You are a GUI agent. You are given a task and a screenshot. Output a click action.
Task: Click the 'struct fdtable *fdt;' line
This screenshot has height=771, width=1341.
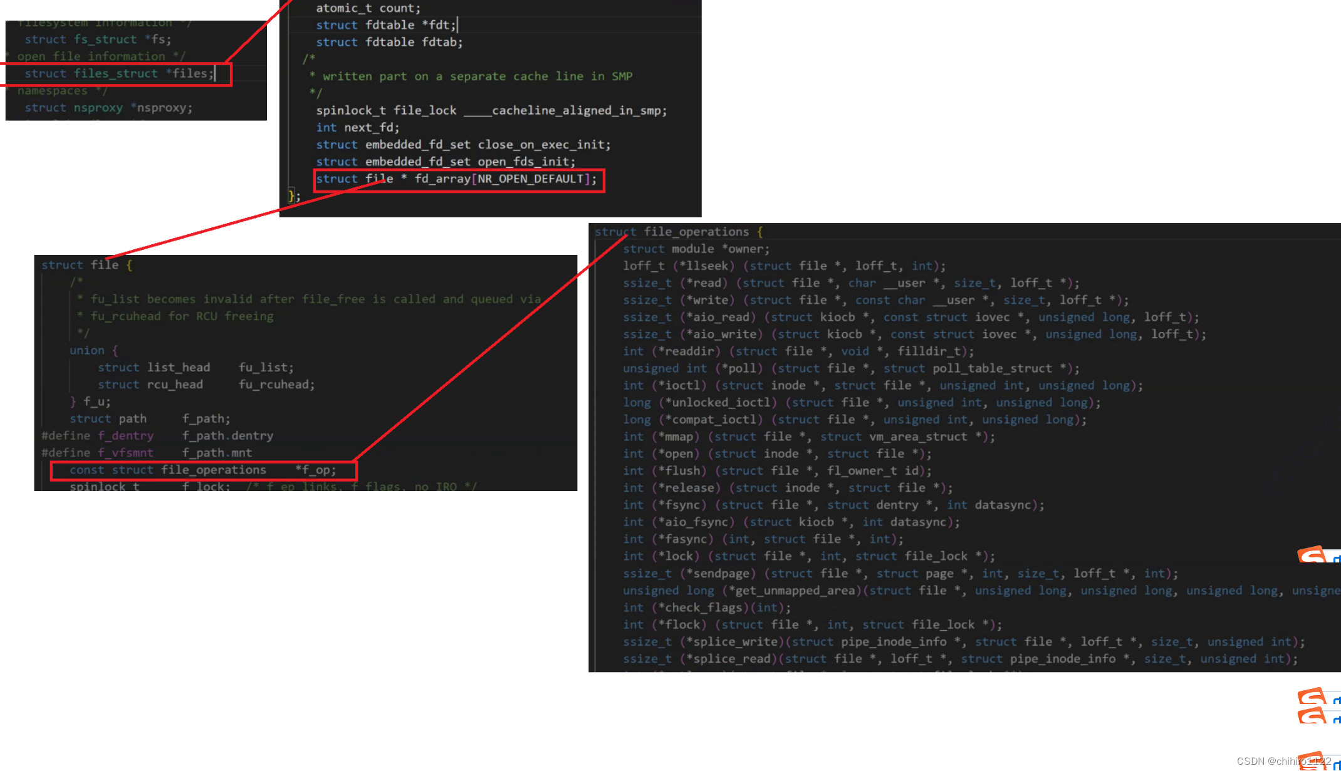coord(386,25)
